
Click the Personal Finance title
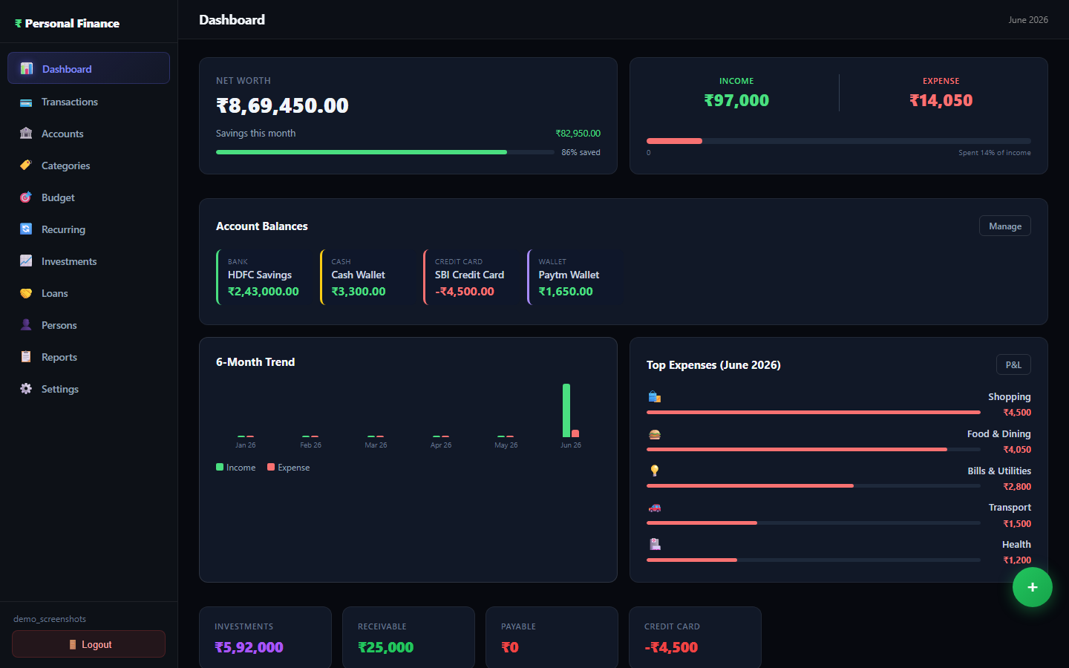[x=72, y=24]
